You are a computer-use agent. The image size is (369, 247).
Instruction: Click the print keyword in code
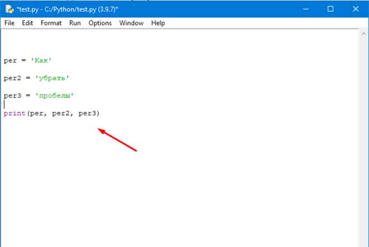(x=15, y=113)
